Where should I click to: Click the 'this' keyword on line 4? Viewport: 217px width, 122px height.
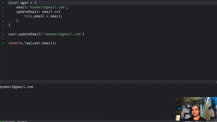pyautogui.click(x=28, y=16)
